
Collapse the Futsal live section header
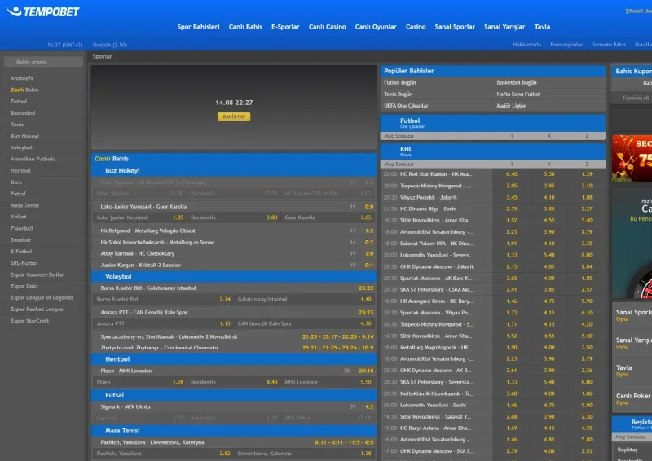click(x=234, y=395)
